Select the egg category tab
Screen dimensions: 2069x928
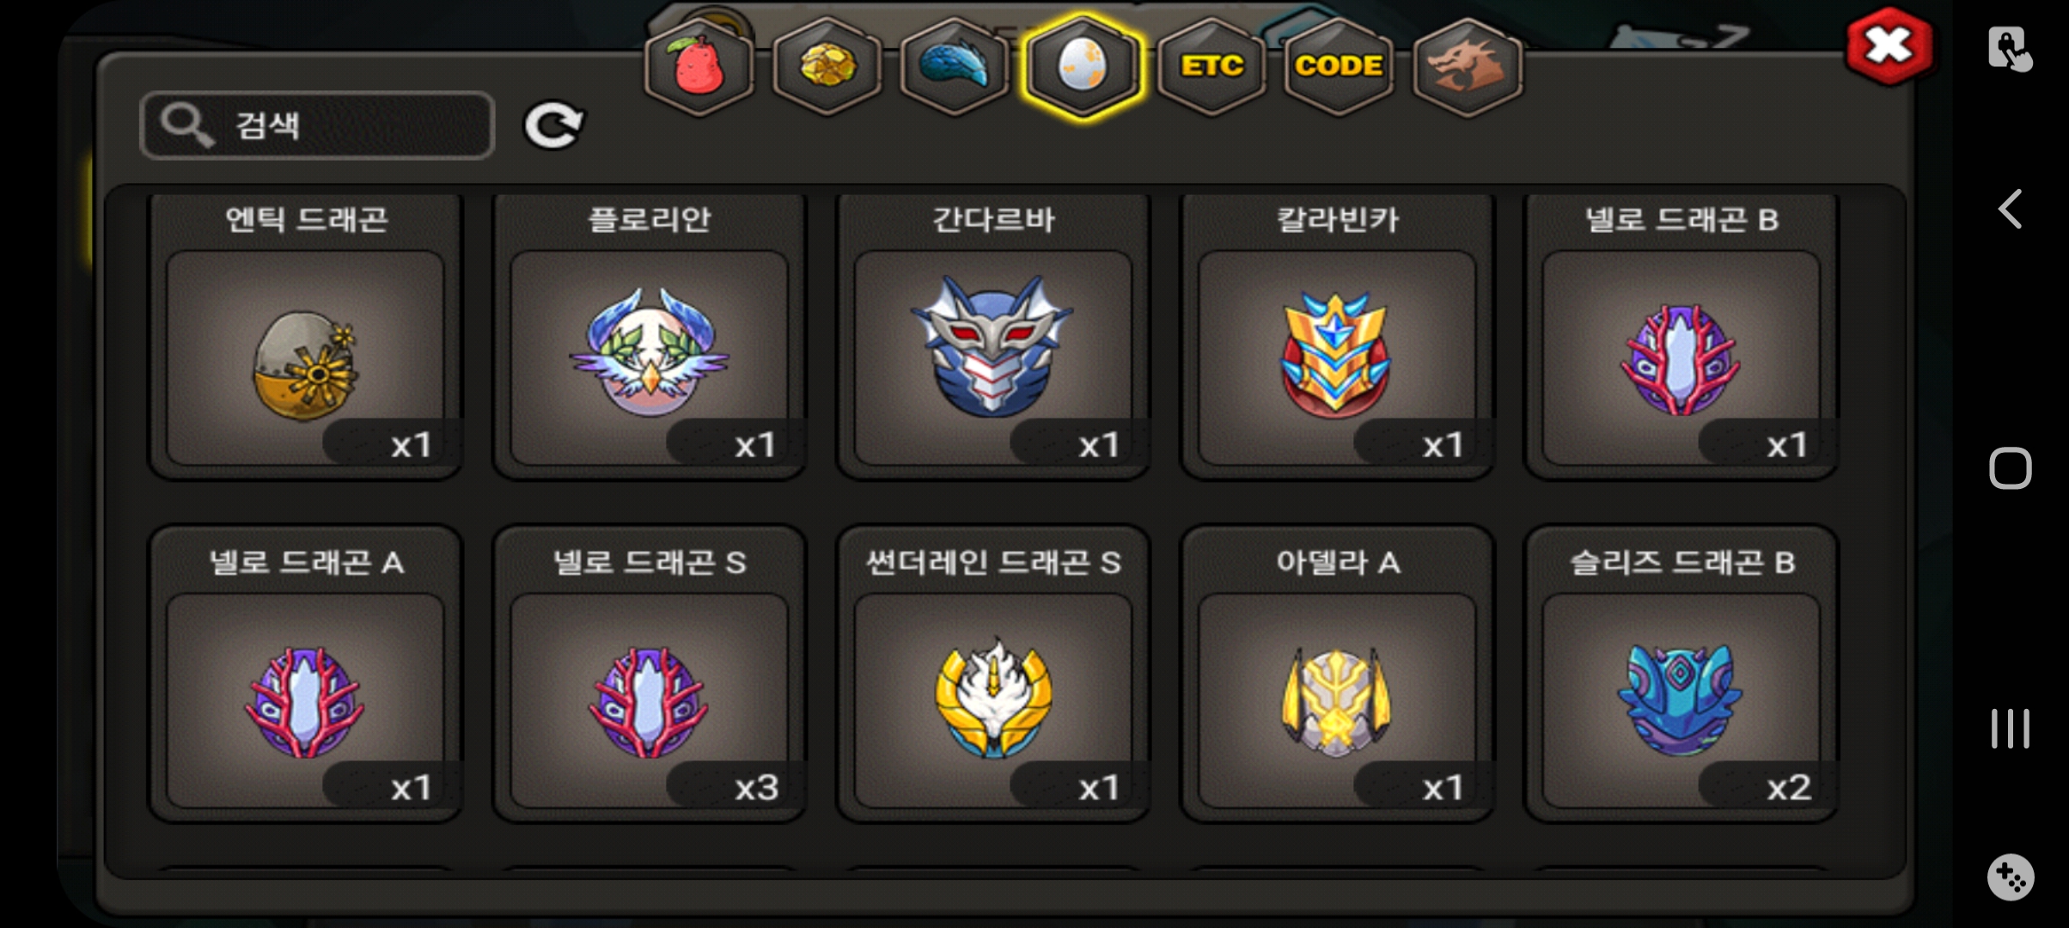[x=1083, y=66]
